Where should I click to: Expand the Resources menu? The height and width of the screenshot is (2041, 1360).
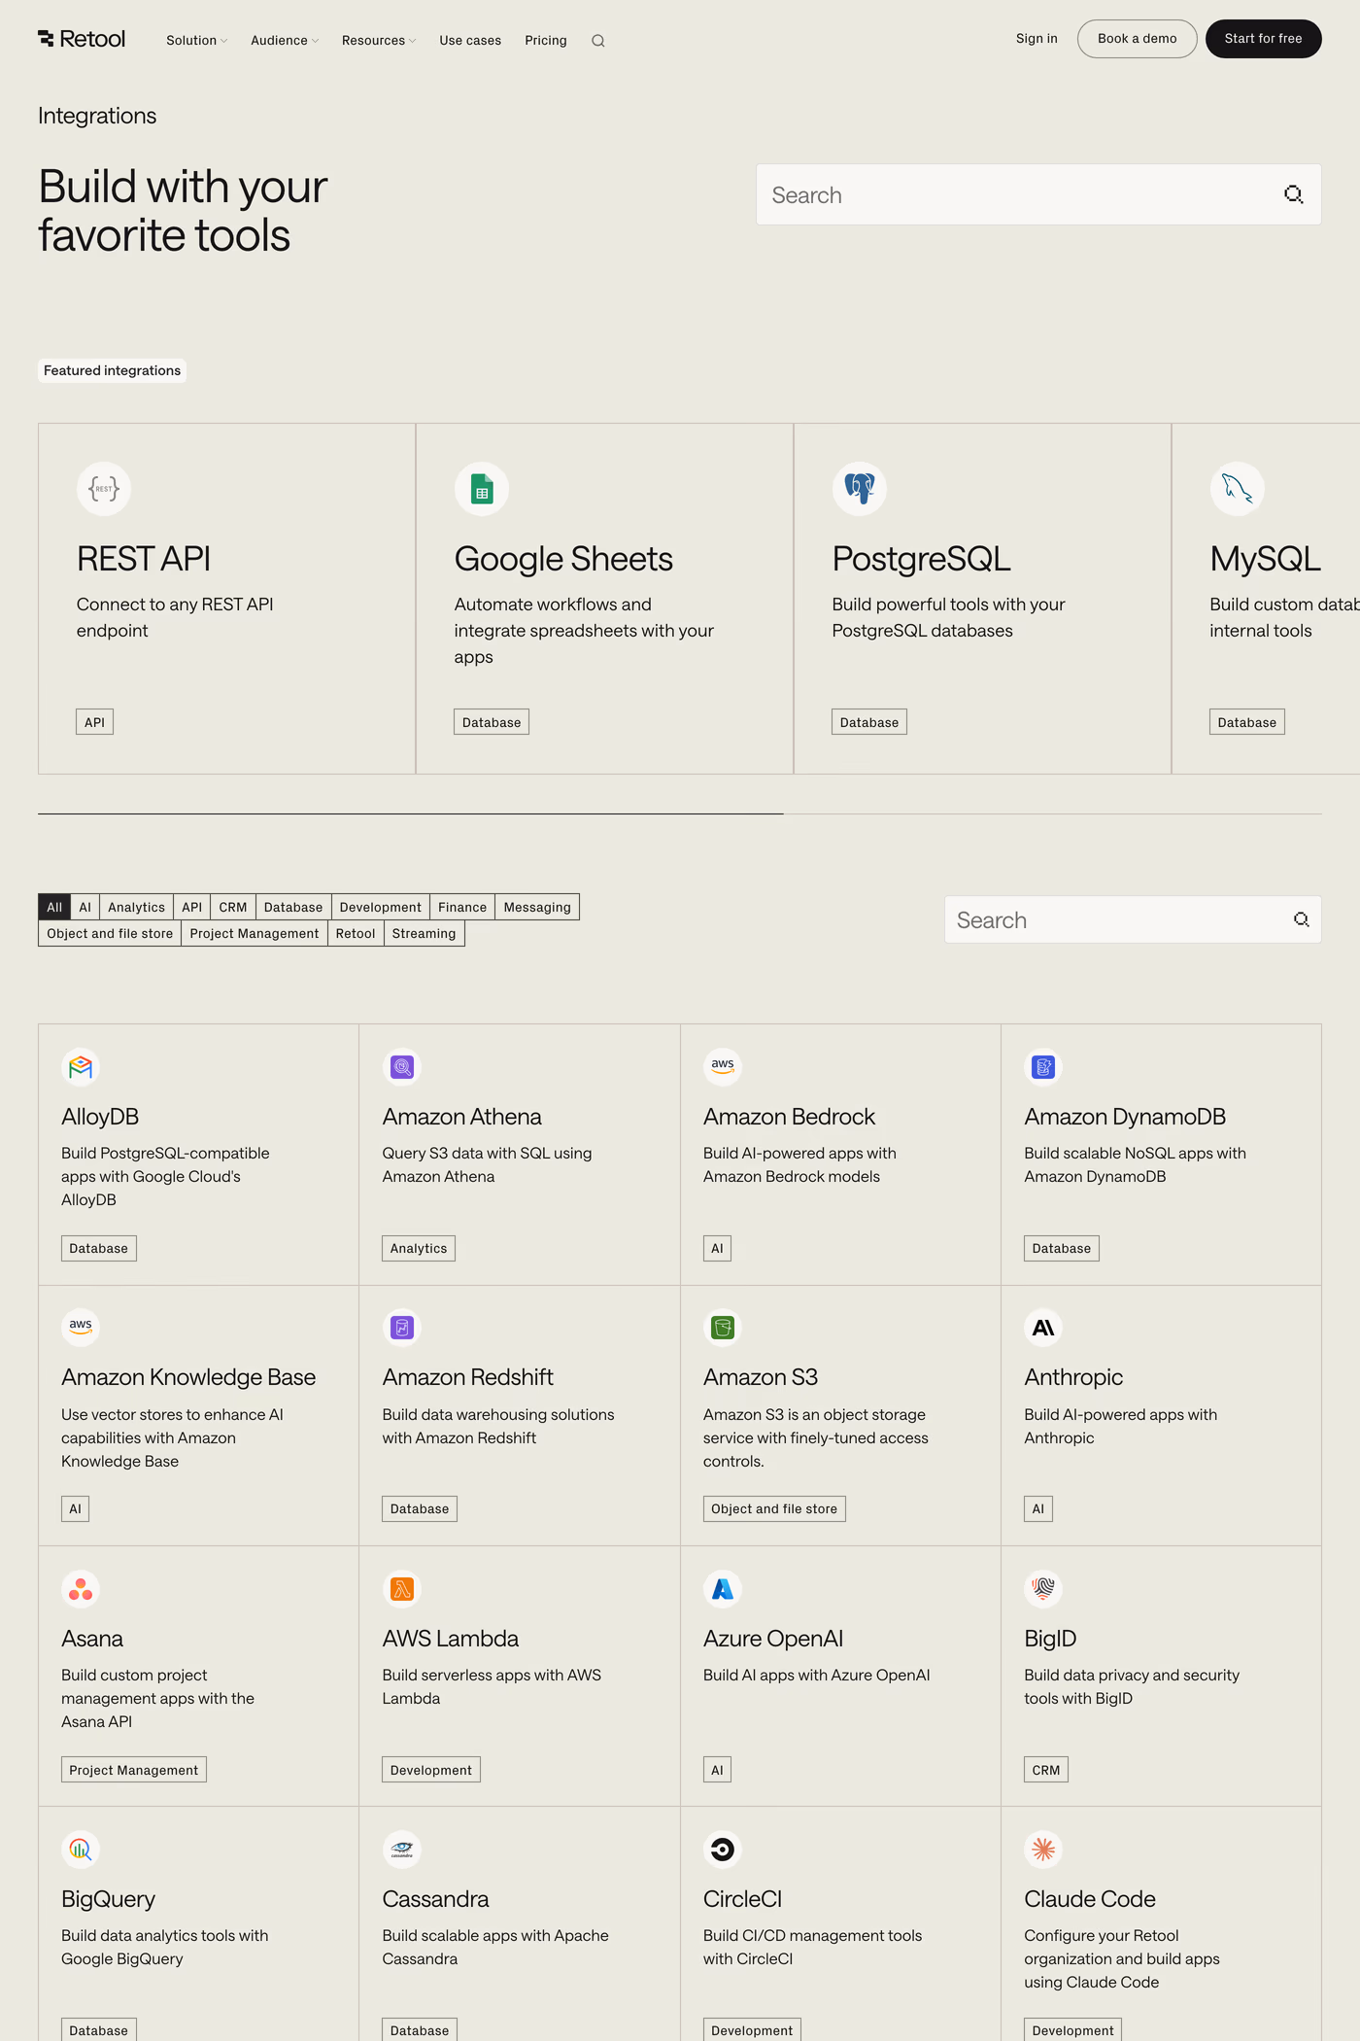pos(379,41)
